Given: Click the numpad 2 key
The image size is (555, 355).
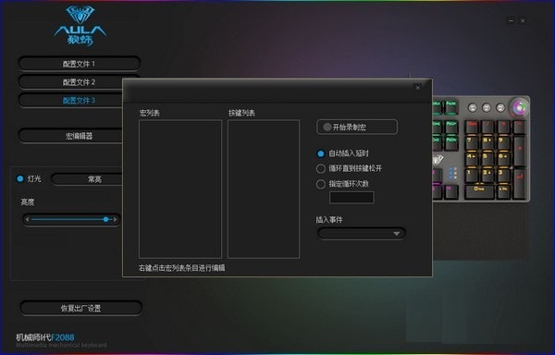Looking at the screenshot, I should coord(487,176).
